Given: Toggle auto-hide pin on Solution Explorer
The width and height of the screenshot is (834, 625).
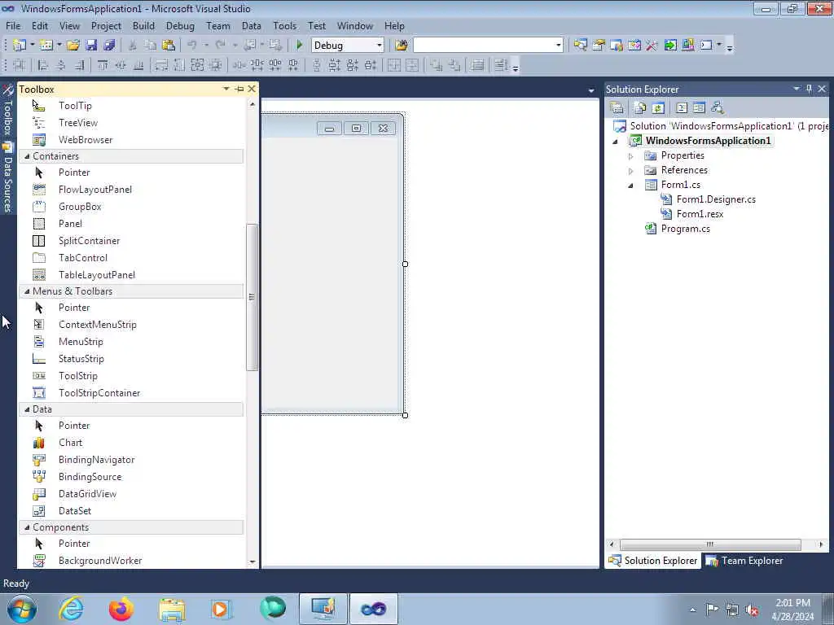Looking at the screenshot, I should coord(809,89).
